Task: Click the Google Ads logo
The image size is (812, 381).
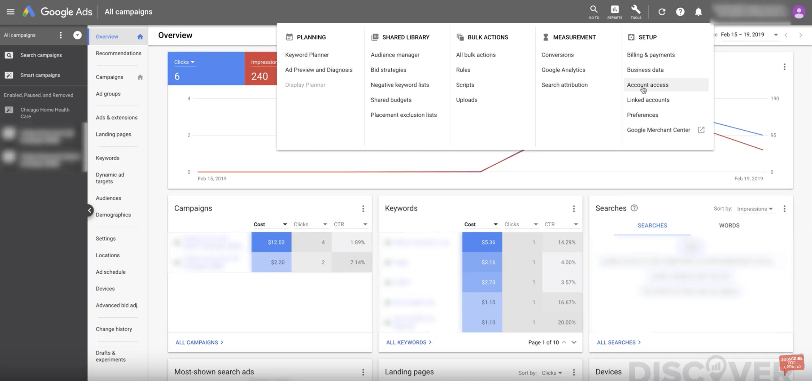Action: [57, 12]
